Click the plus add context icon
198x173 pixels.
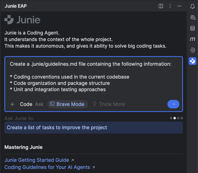(x=12, y=104)
